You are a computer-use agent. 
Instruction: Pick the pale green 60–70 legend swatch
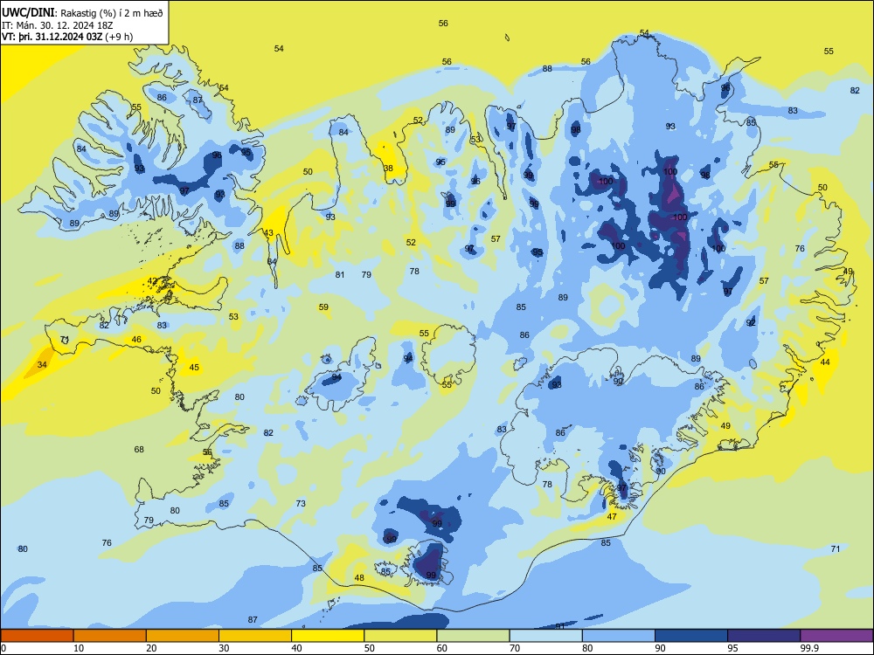pos(473,636)
